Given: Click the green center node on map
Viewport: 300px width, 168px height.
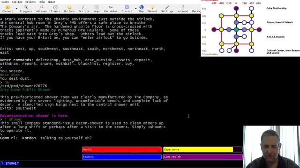Looking at the screenshot, I should click(x=236, y=29).
